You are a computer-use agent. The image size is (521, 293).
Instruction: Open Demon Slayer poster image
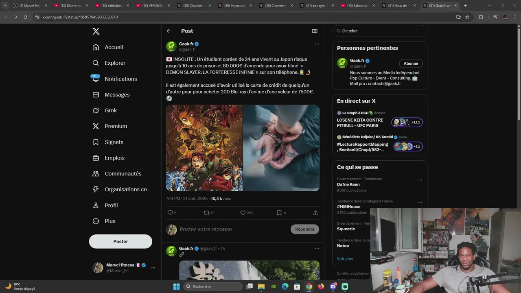point(204,148)
